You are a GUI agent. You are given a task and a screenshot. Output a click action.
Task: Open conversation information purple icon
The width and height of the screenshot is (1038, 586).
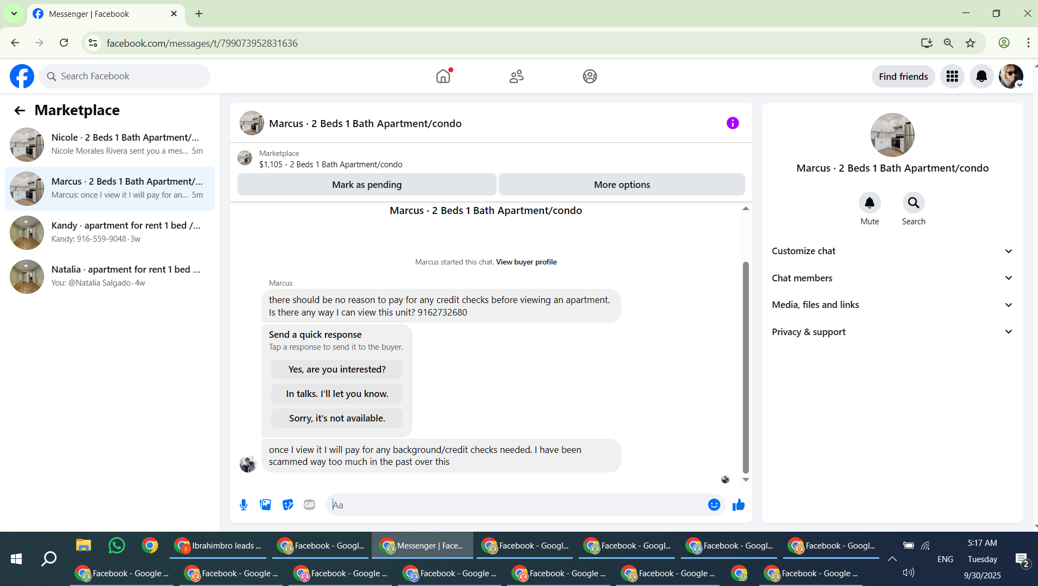[733, 123]
